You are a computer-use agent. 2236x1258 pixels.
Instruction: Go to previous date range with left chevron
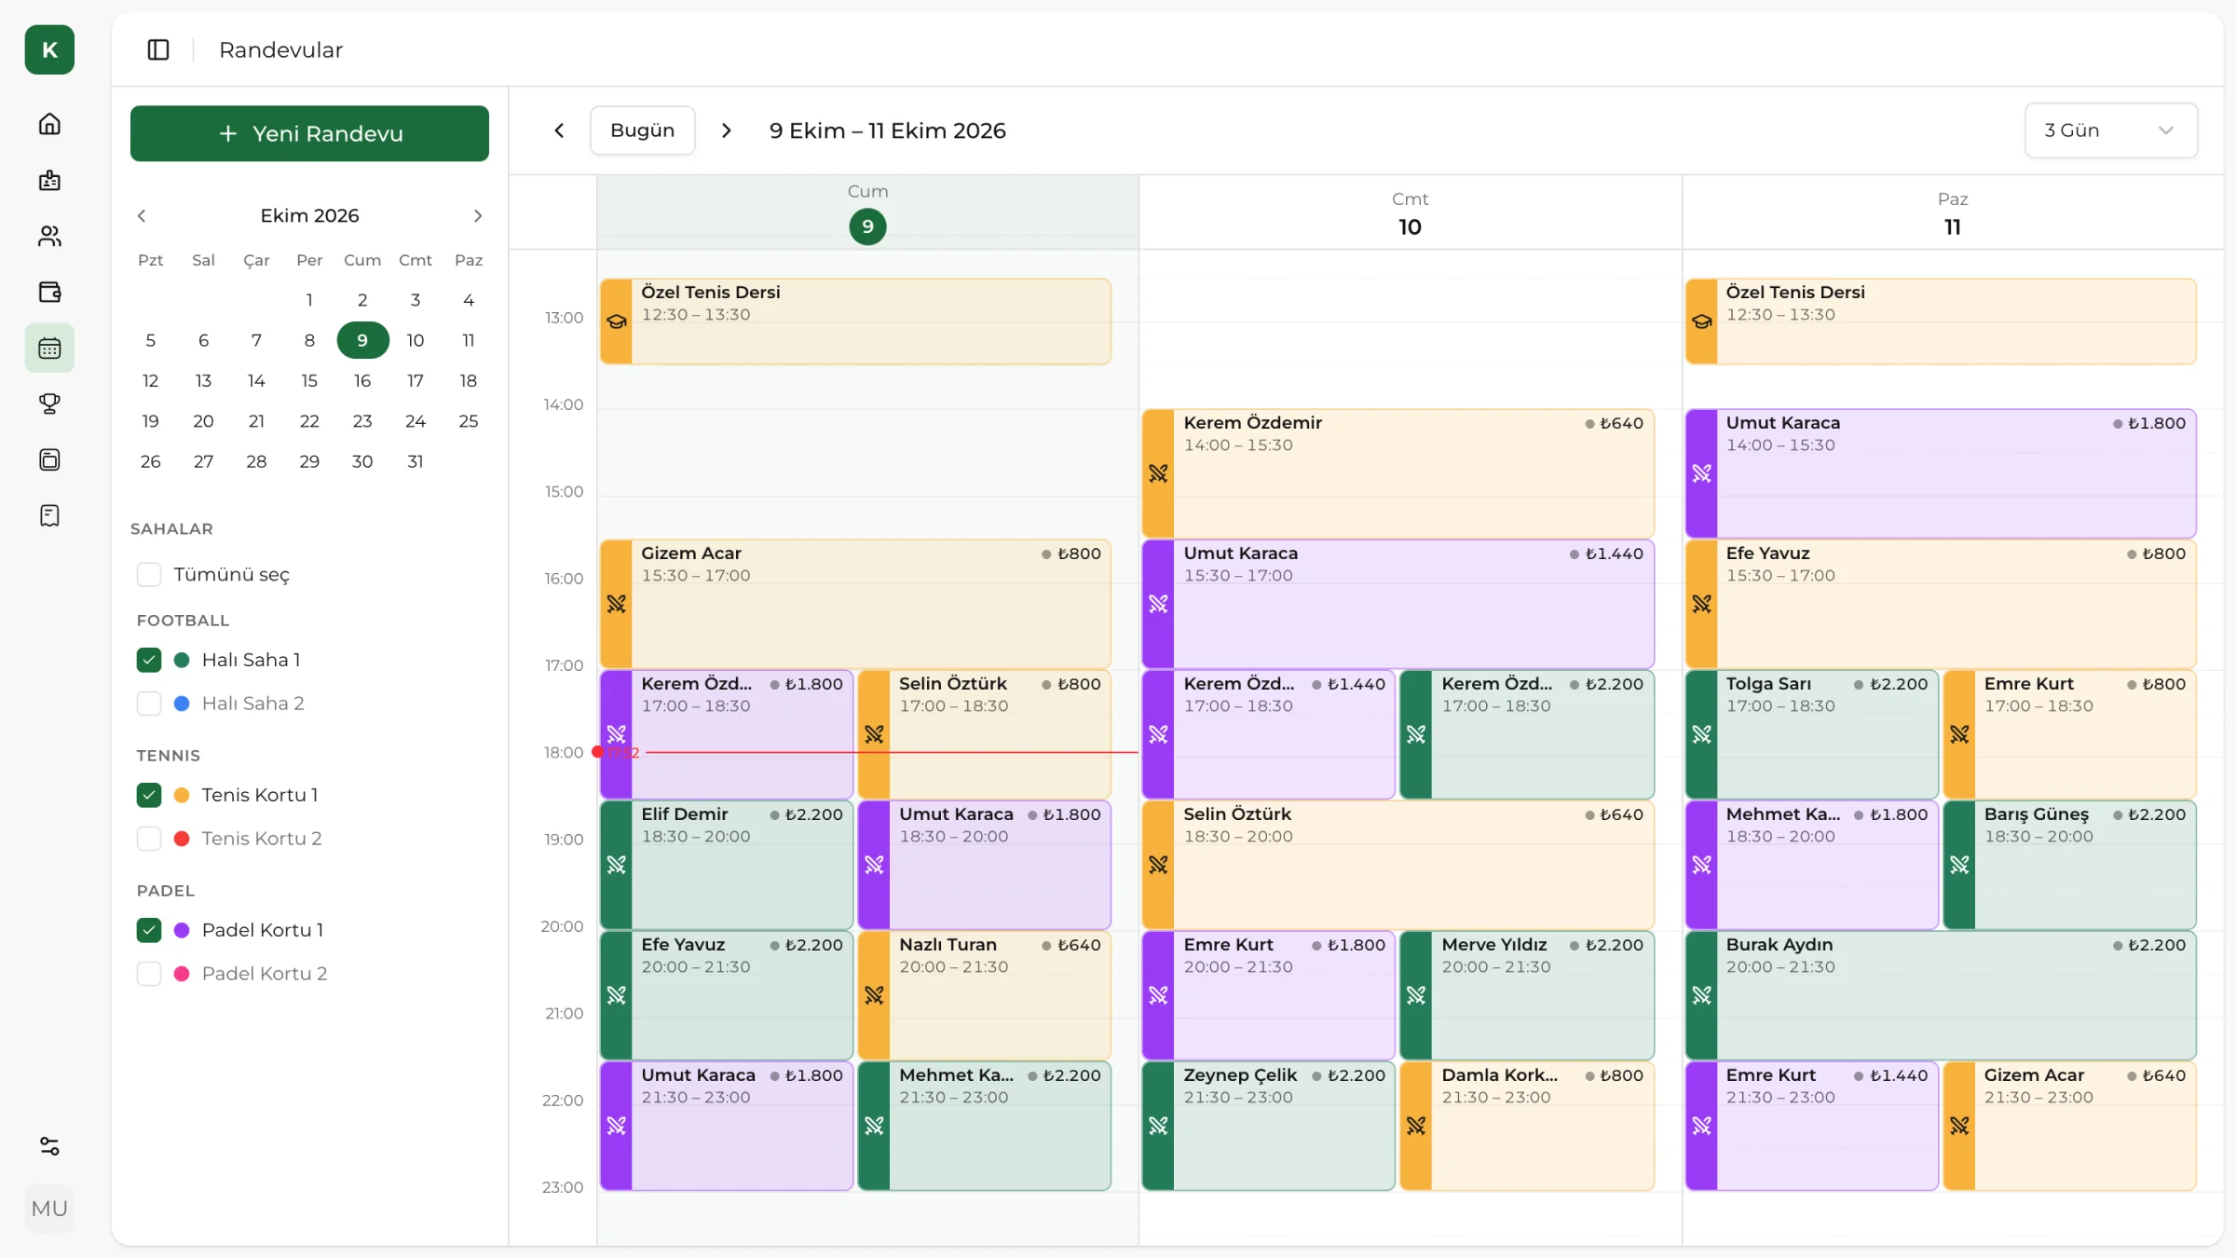[559, 130]
